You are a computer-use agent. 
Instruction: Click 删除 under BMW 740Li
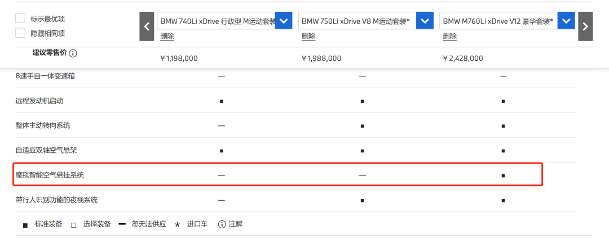click(x=167, y=37)
